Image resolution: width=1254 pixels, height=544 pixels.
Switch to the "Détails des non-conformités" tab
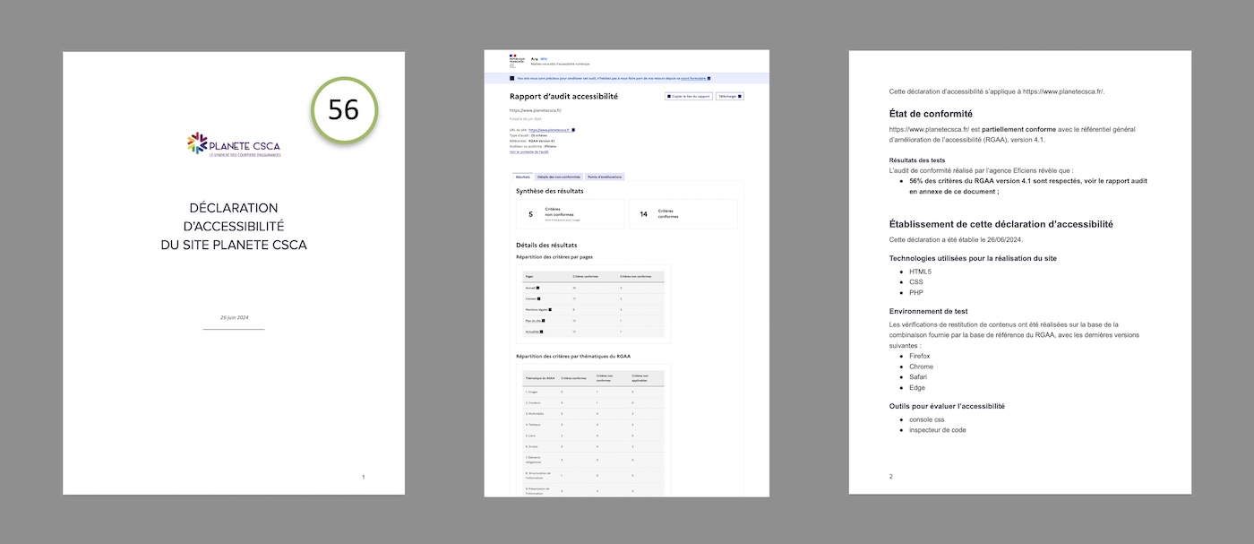[559, 177]
